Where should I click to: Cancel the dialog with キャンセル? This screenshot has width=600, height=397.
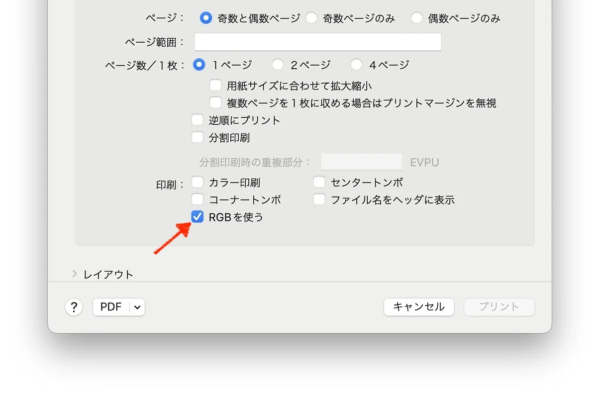(419, 307)
